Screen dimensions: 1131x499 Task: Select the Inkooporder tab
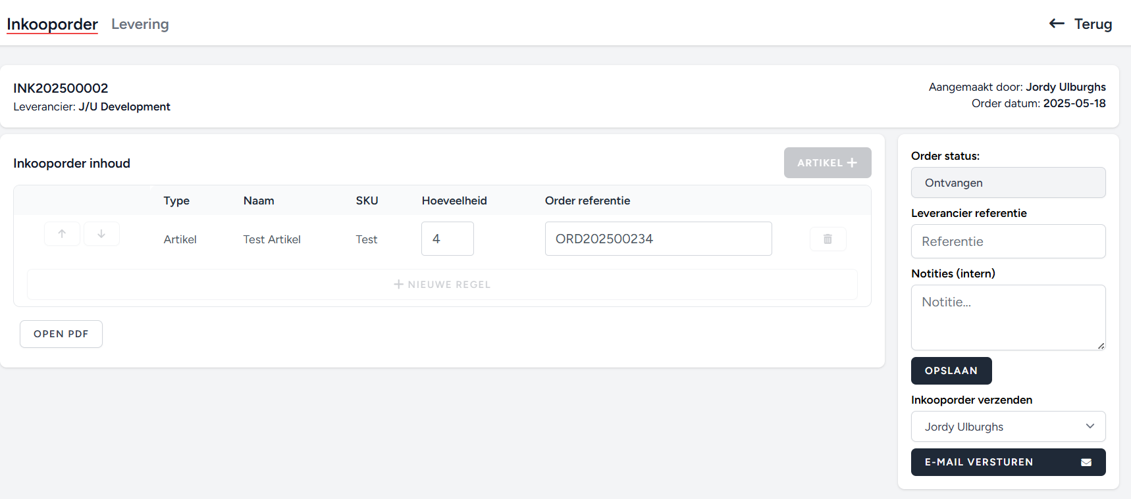click(52, 24)
